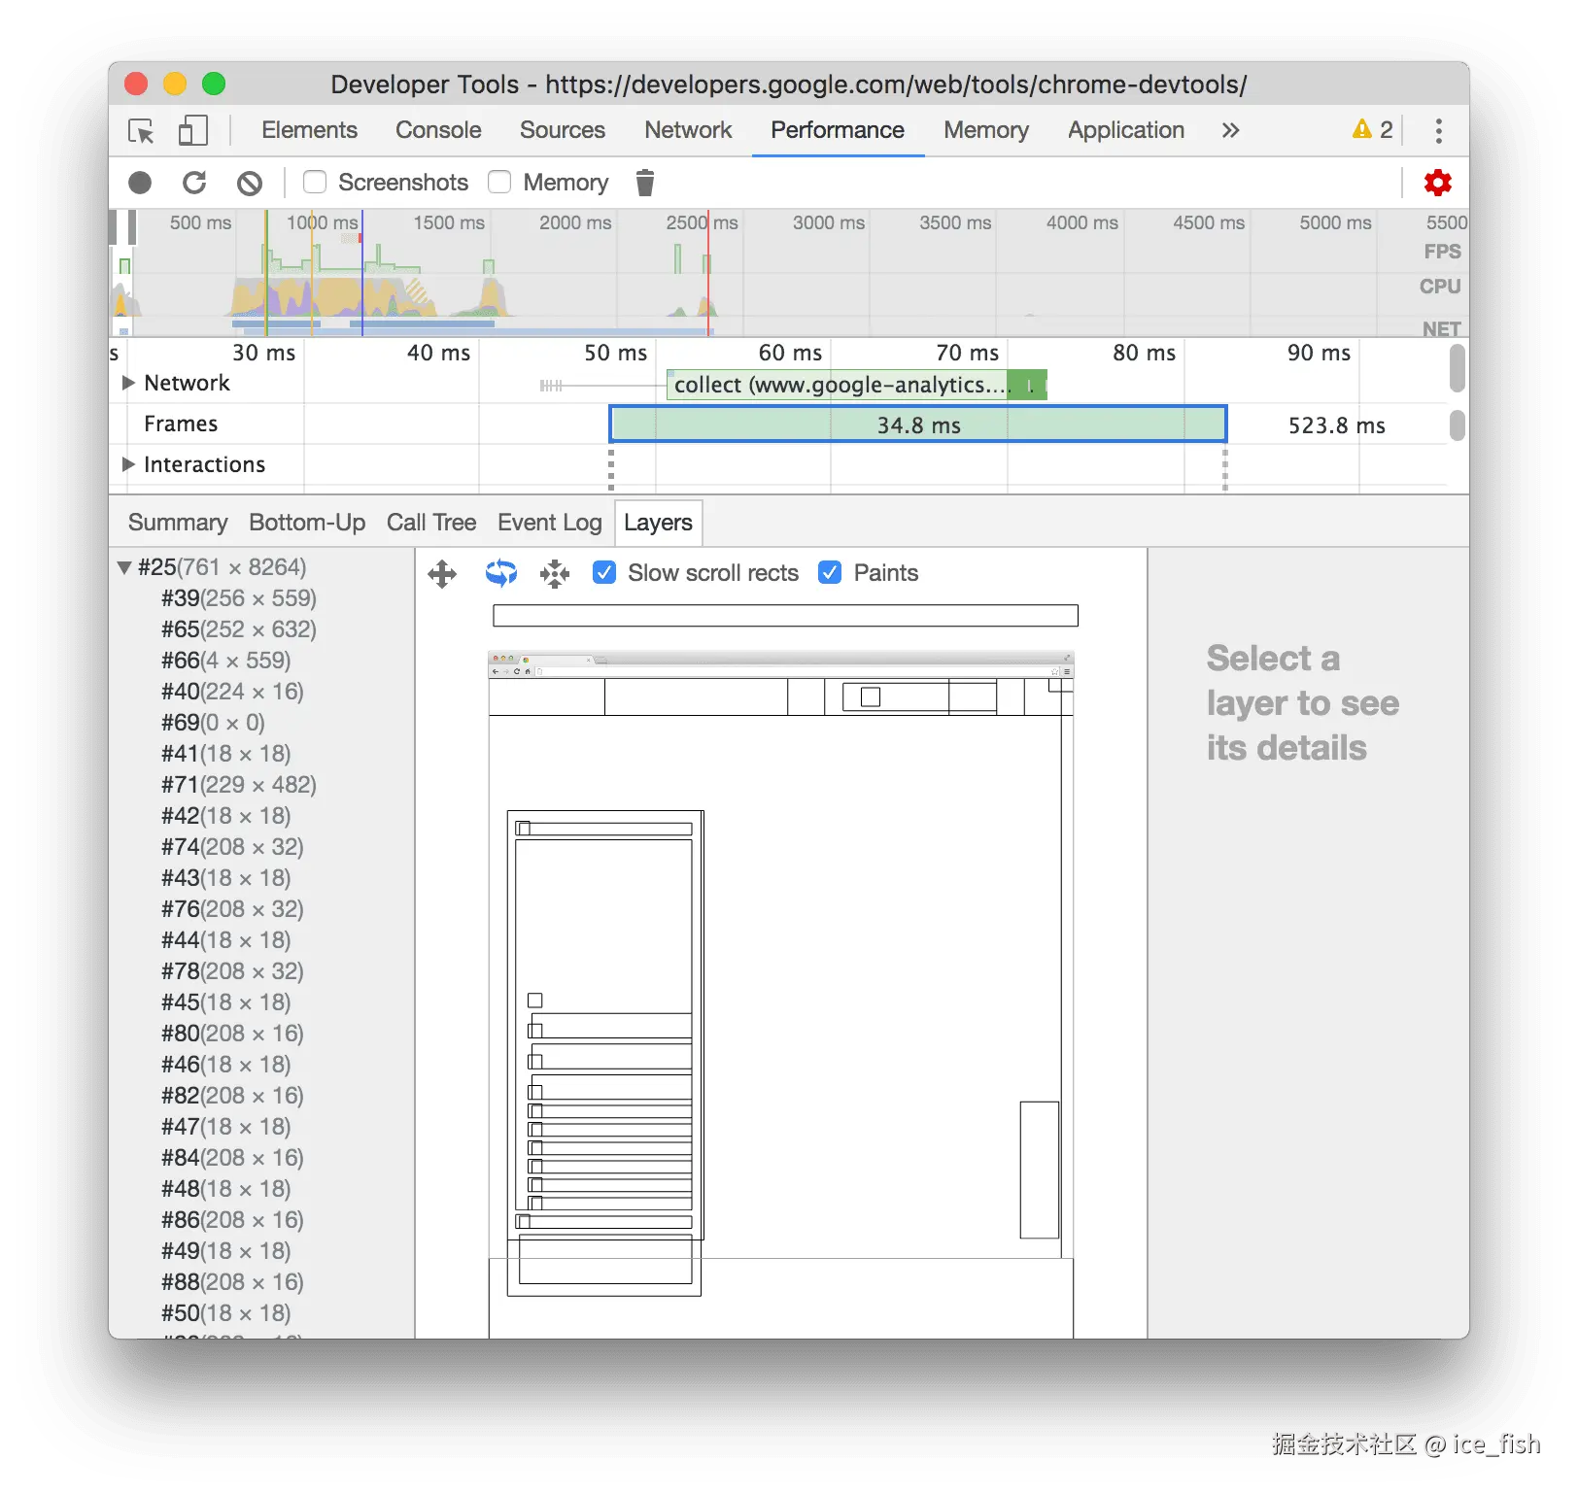Open the Console tab
The image size is (1578, 1494).
438,130
